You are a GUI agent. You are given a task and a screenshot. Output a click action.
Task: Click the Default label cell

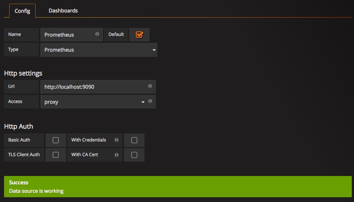pos(116,34)
